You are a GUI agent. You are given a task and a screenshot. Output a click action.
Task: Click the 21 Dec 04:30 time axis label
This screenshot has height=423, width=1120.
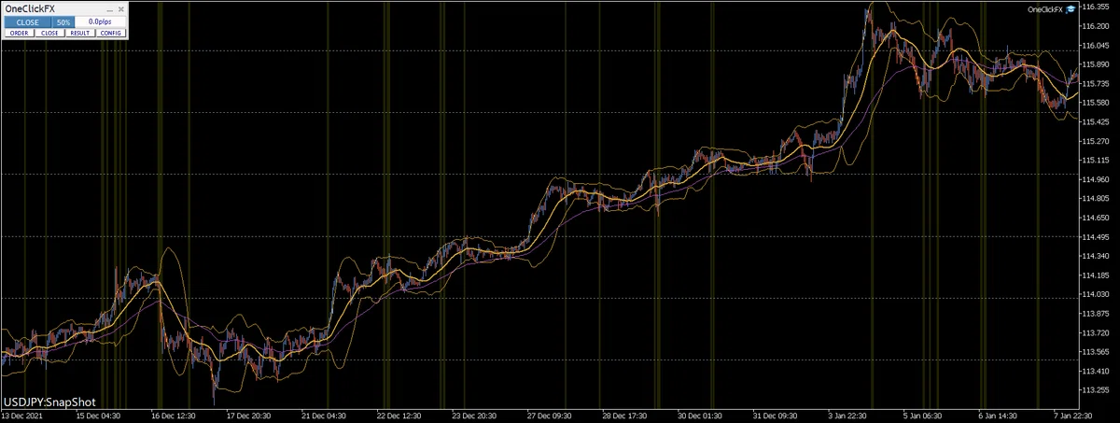326,416
